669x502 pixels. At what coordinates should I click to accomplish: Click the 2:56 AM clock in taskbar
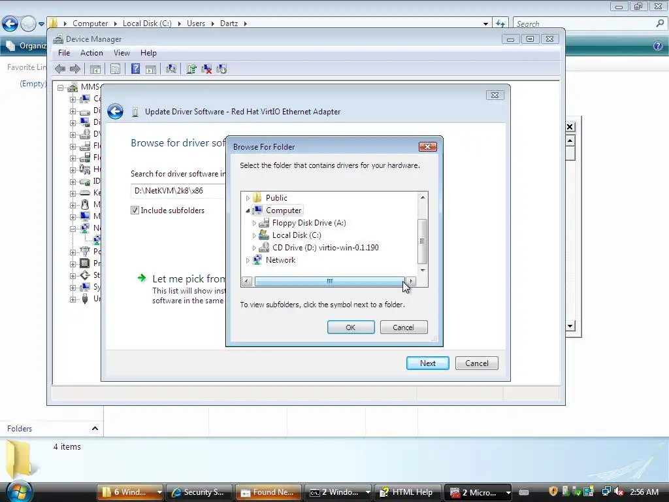tap(644, 492)
